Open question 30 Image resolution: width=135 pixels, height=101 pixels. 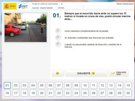128,93
